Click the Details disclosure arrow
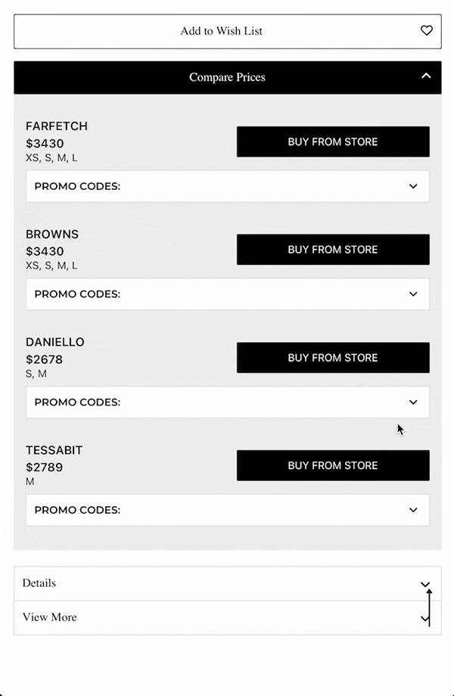This screenshot has width=454, height=696. tap(426, 583)
